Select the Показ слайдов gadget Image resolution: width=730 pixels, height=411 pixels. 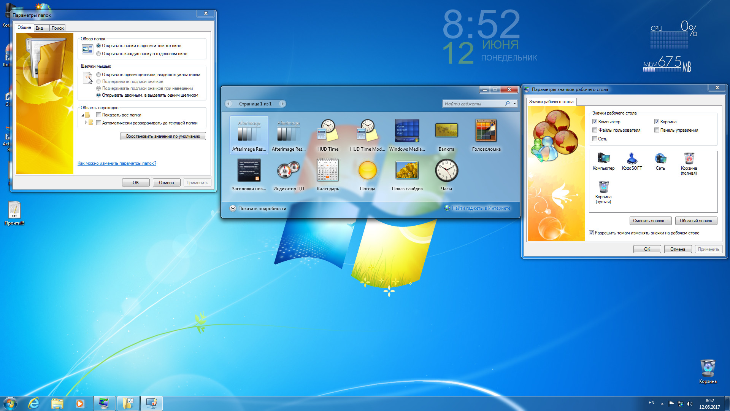coord(407,175)
